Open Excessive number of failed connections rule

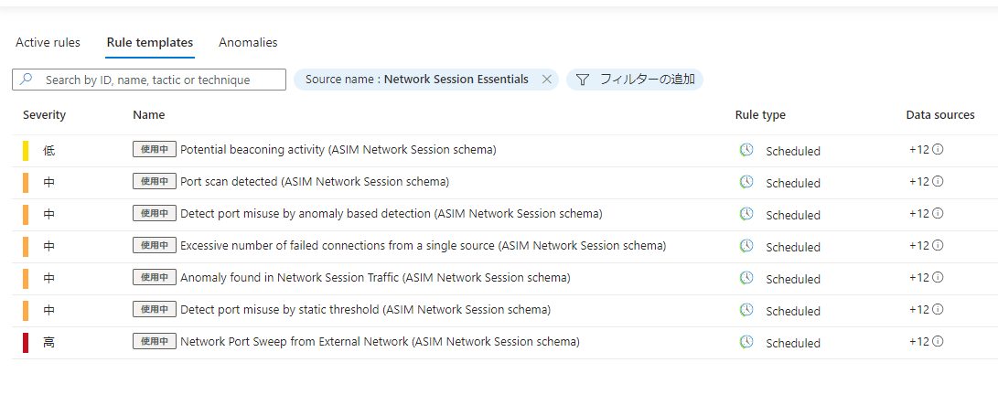click(x=423, y=246)
